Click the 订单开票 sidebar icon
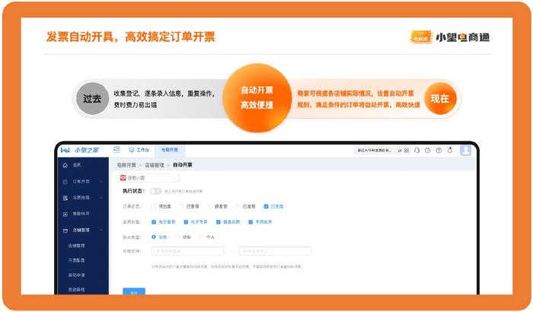533x312 pixels. click(65, 182)
